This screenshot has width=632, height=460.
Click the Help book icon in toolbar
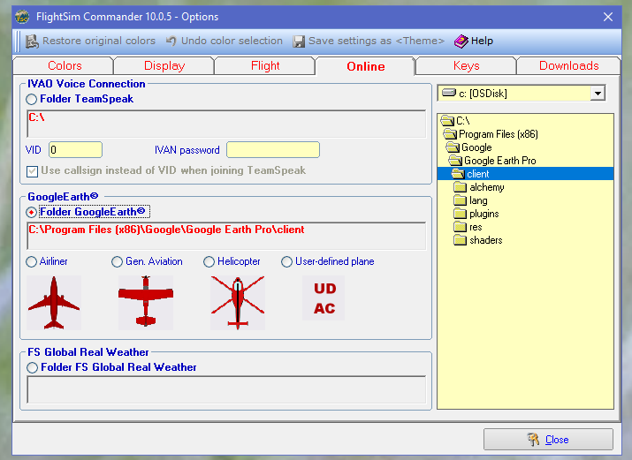coord(461,41)
